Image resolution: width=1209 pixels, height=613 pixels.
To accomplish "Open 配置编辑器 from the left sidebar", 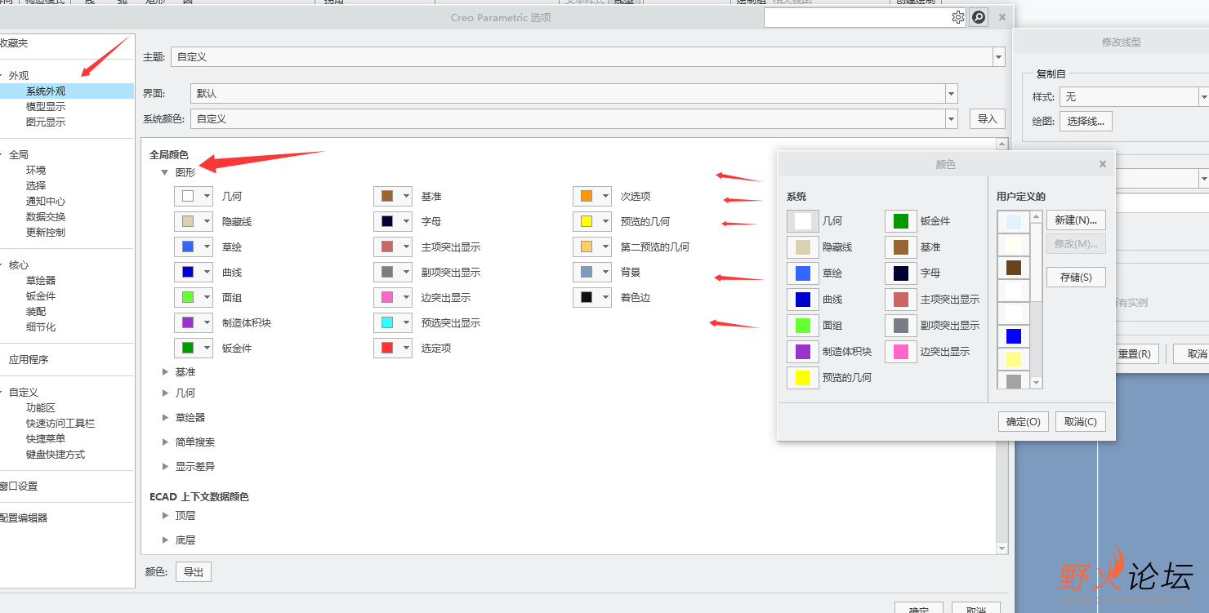I will 24,516.
